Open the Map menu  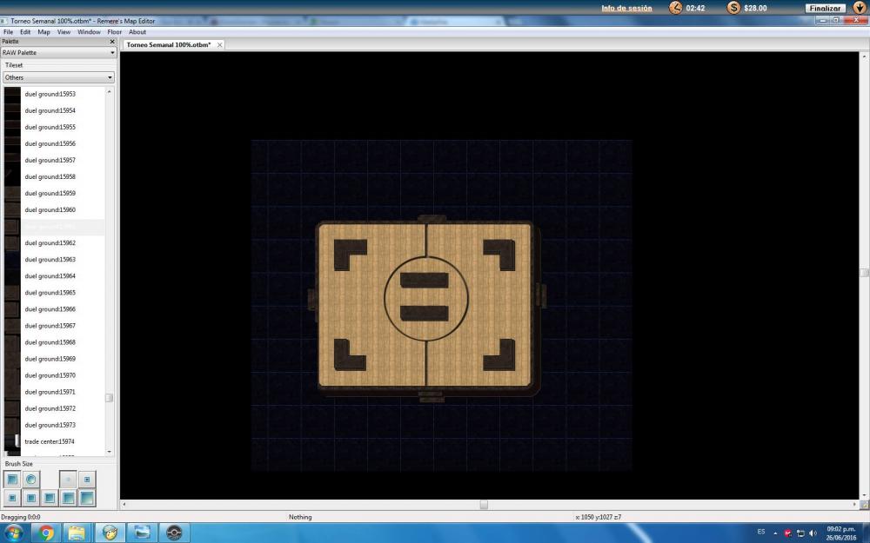point(43,32)
